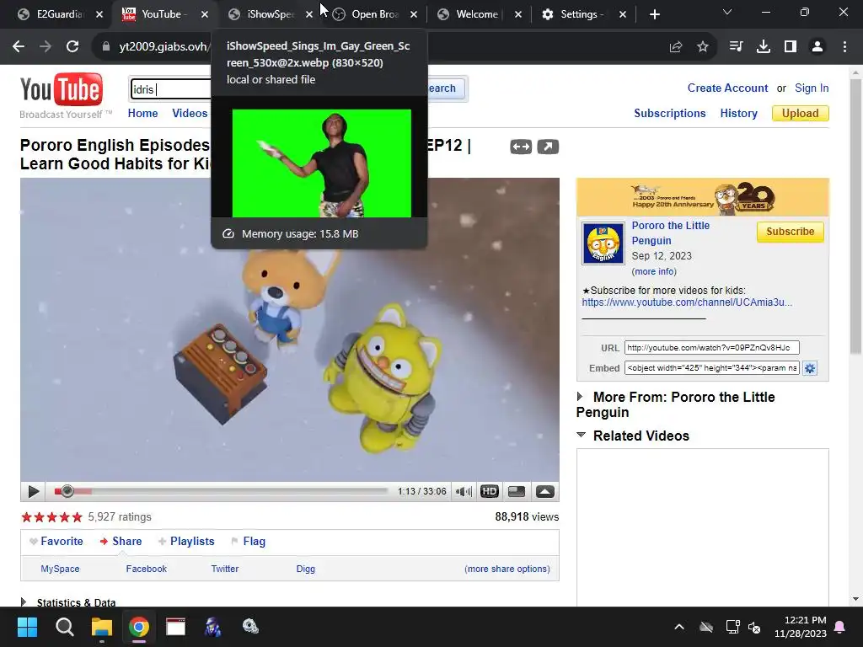Image resolution: width=863 pixels, height=647 pixels.
Task: Show more info about the video
Action: coord(654,271)
